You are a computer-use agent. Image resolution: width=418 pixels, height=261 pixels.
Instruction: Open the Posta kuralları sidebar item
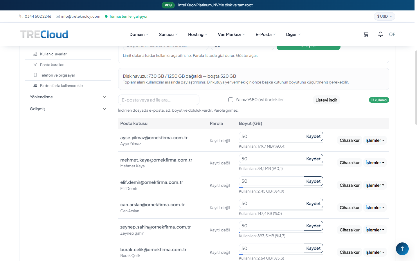(x=68, y=65)
